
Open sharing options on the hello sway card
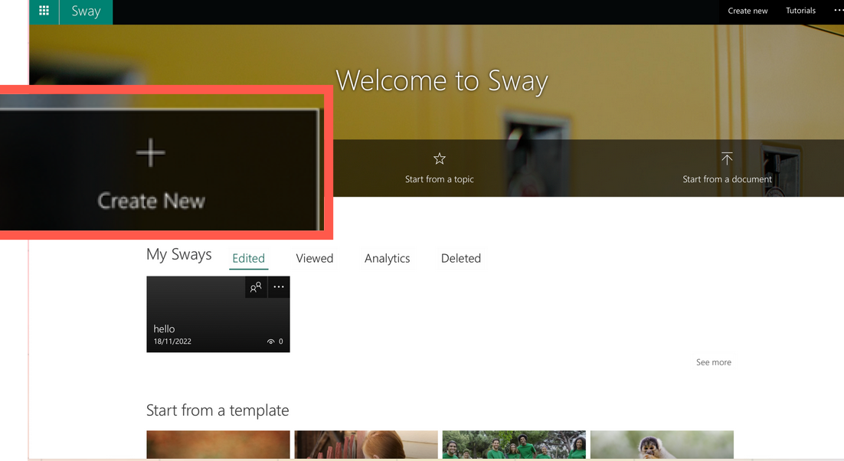[256, 287]
